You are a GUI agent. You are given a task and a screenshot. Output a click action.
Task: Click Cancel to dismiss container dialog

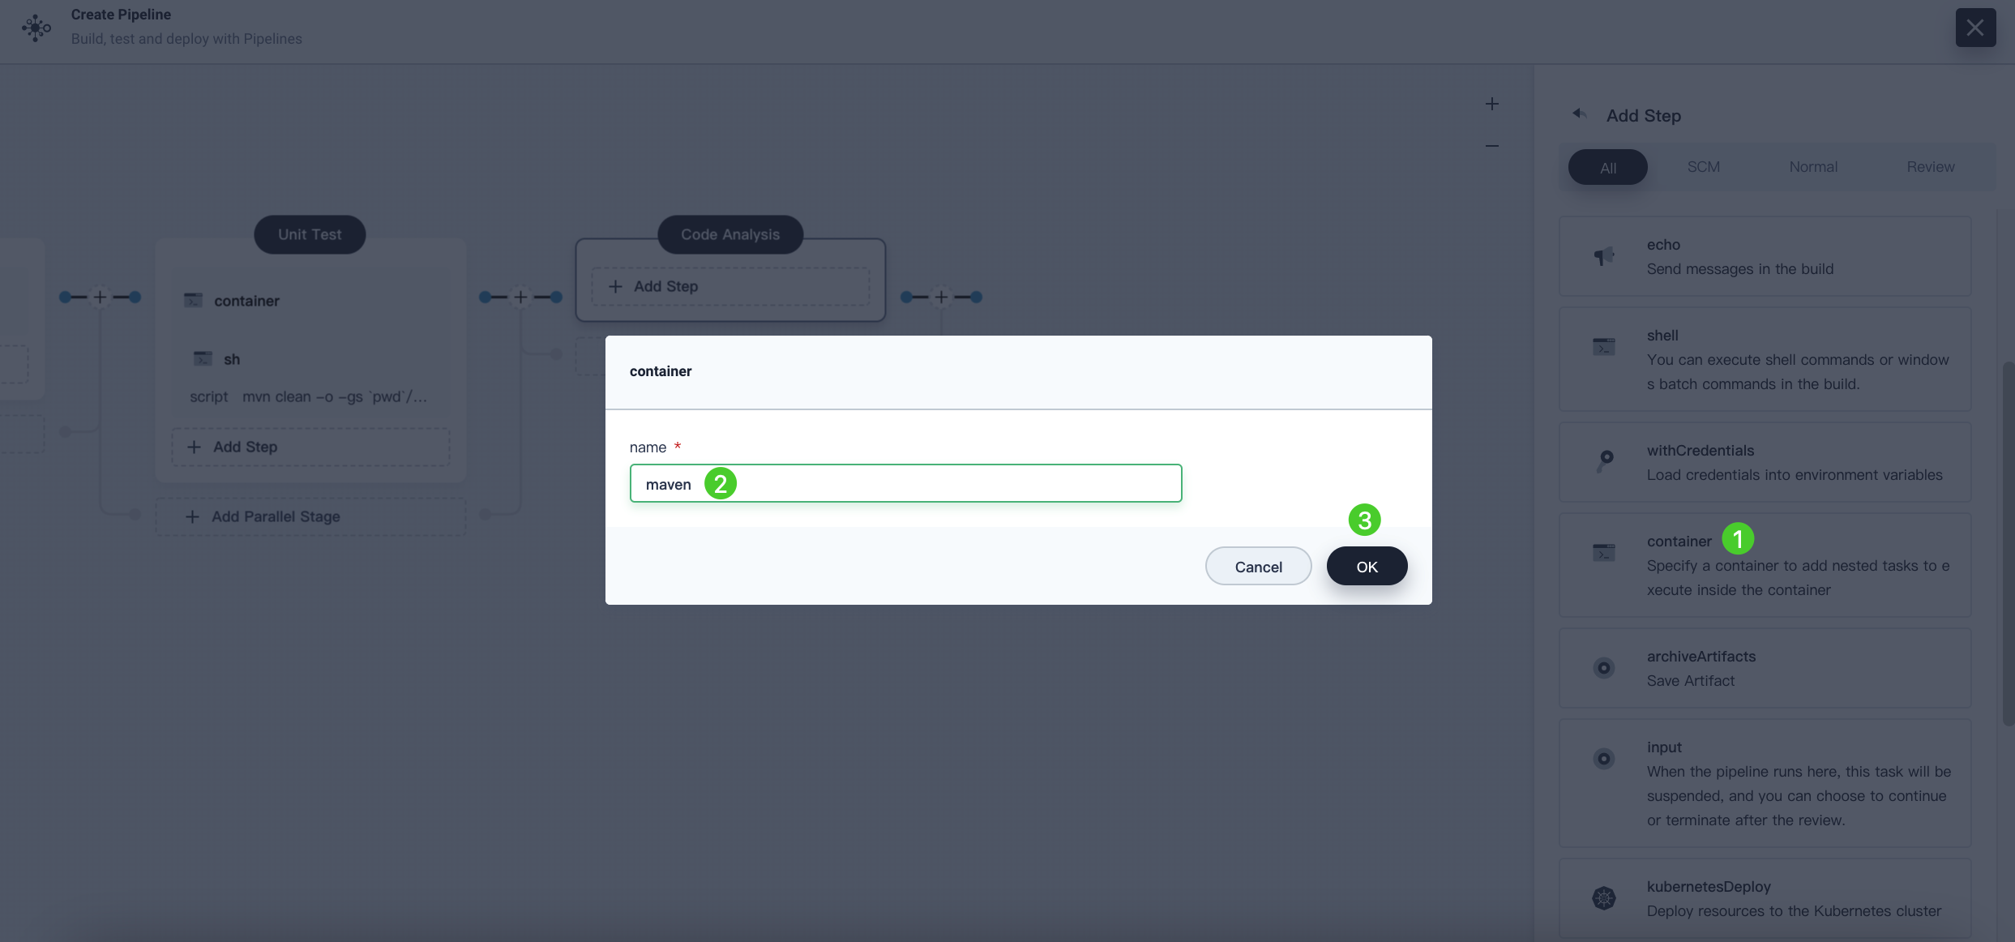click(x=1258, y=566)
